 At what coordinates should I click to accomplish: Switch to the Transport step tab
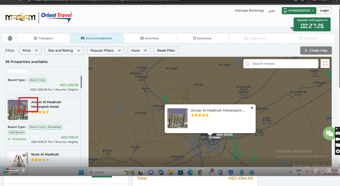[x=43, y=38]
